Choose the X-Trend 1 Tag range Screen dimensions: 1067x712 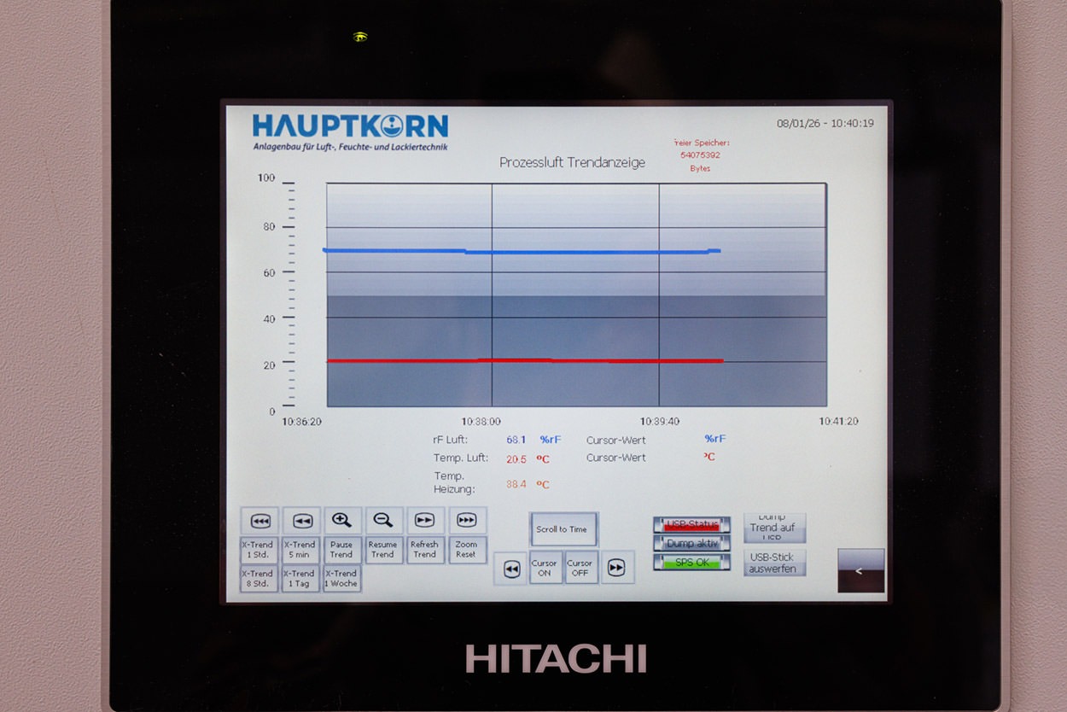point(300,579)
